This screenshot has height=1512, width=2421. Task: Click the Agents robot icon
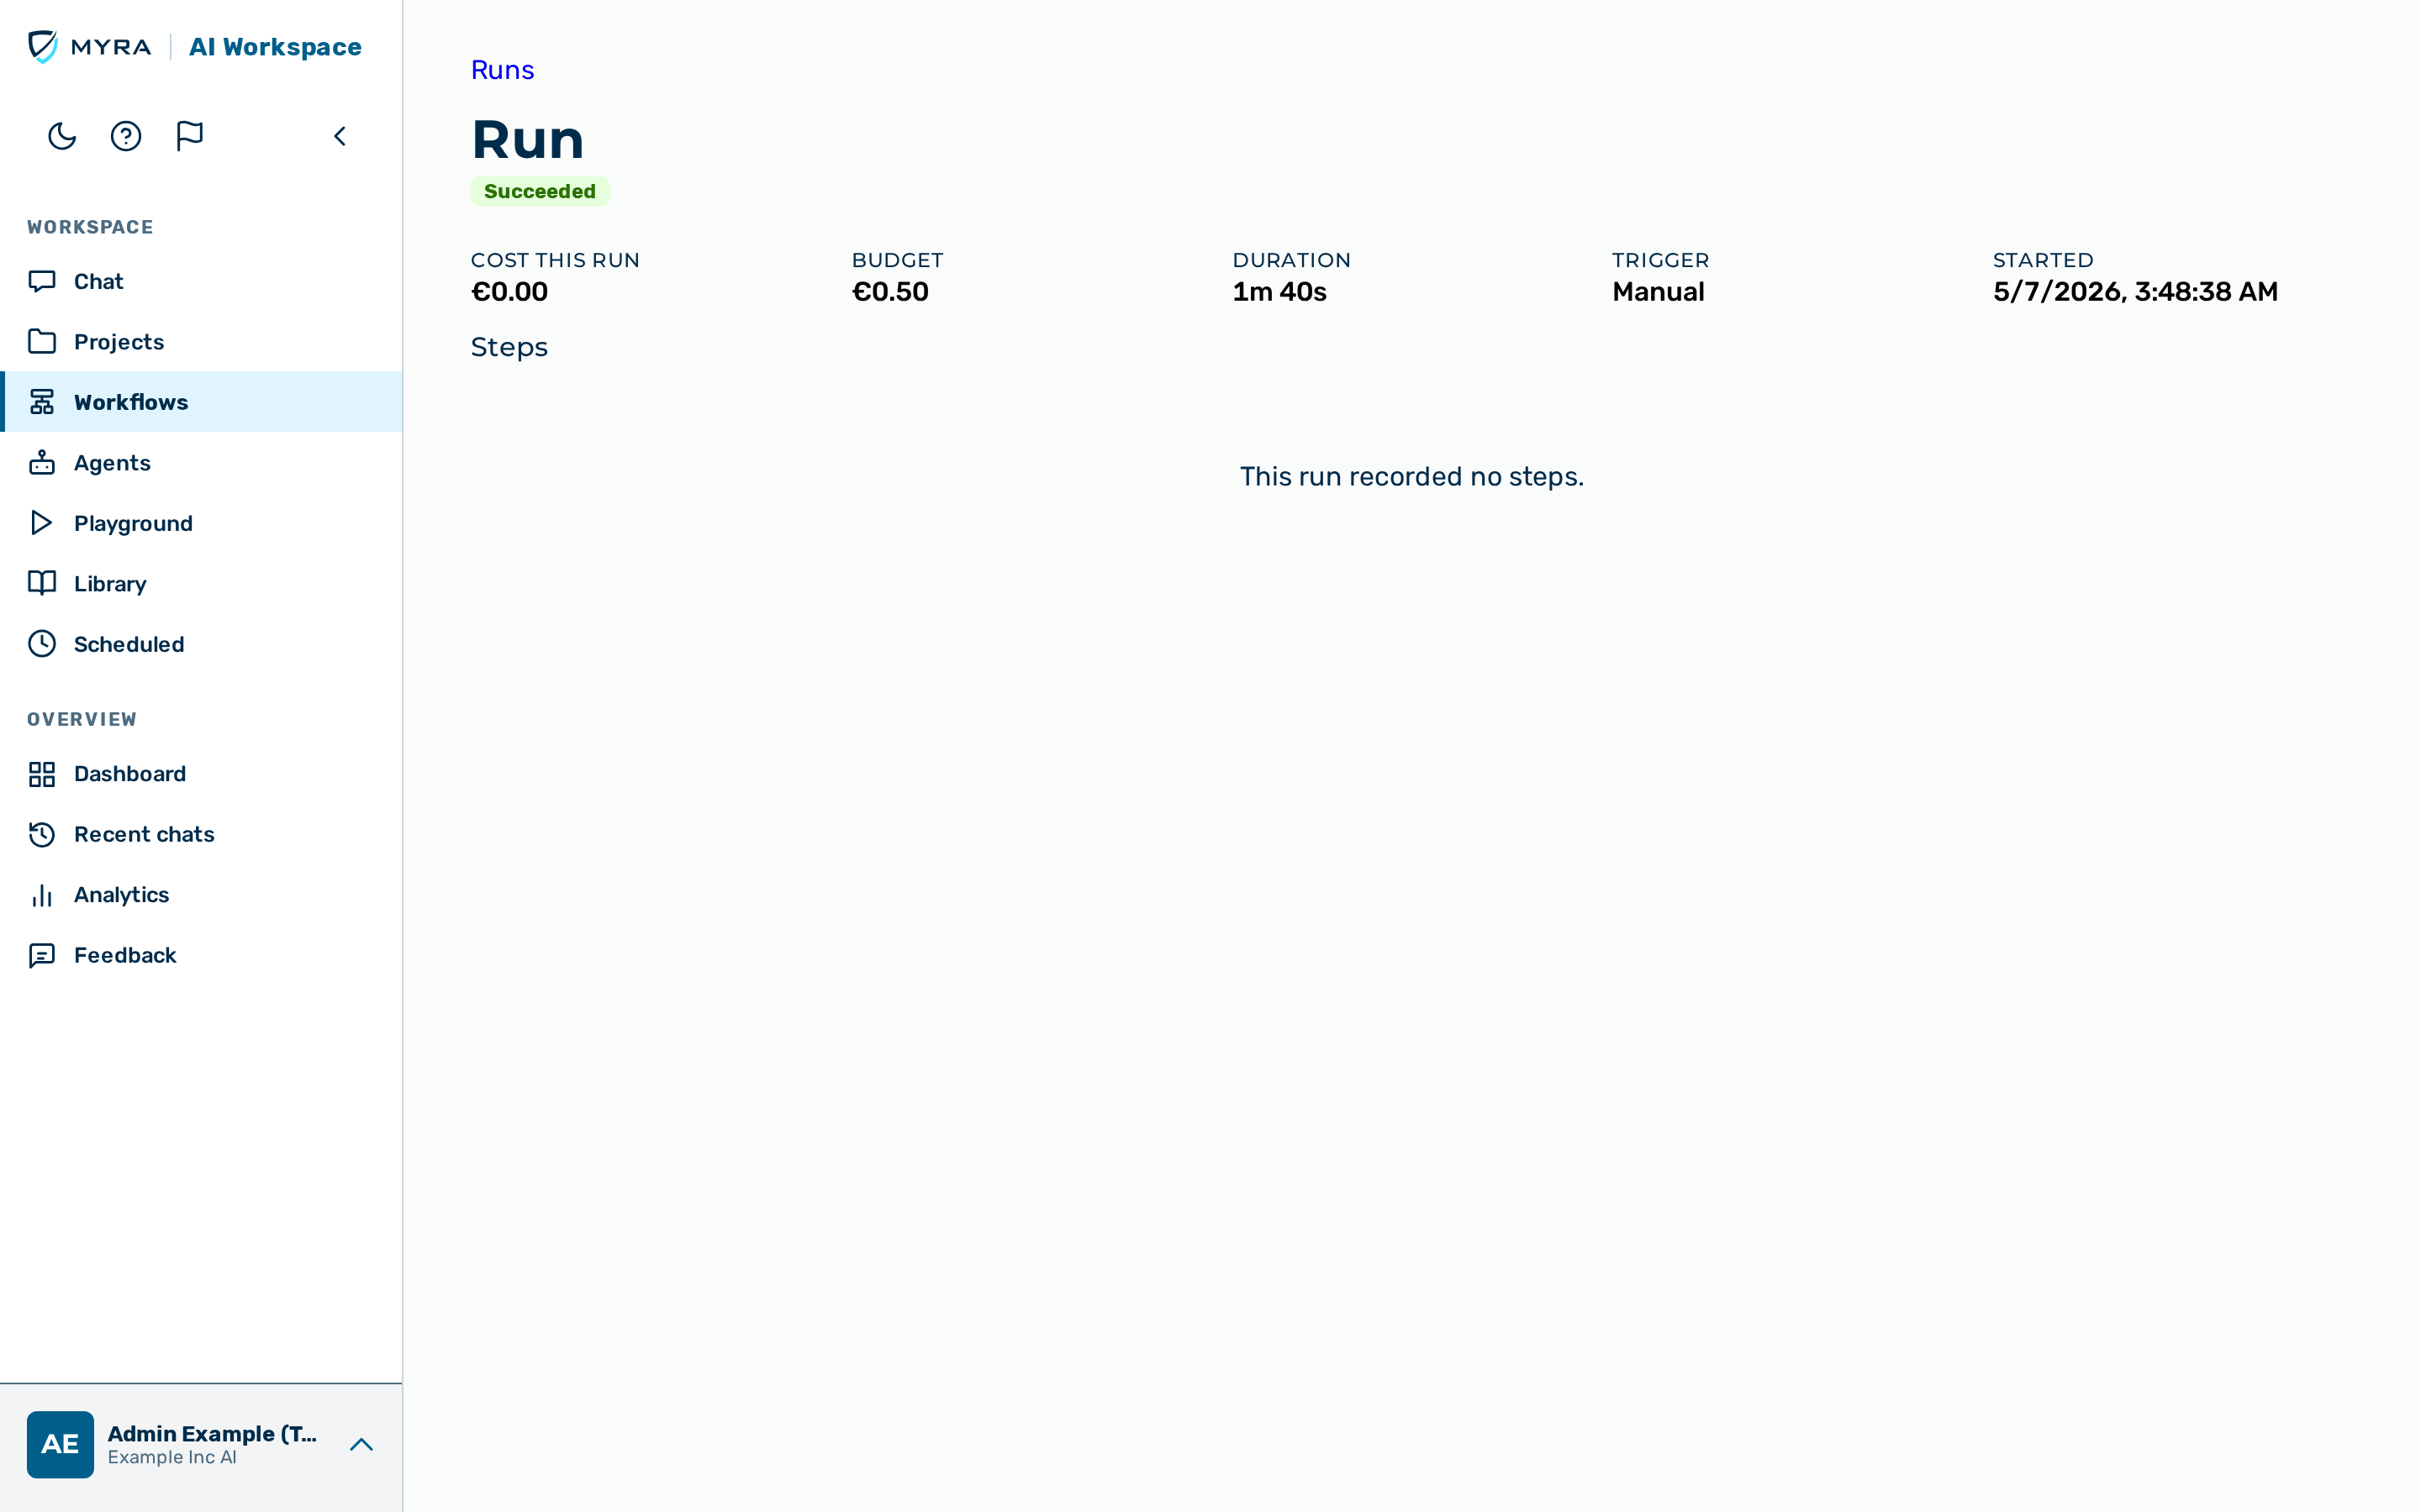(42, 462)
